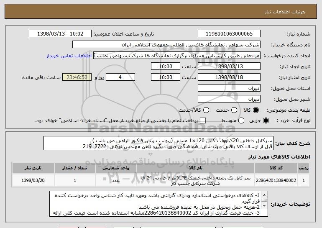Click the scroll up arrow in buyer notes
This screenshot has width=322, height=228.
[x=264, y=195]
